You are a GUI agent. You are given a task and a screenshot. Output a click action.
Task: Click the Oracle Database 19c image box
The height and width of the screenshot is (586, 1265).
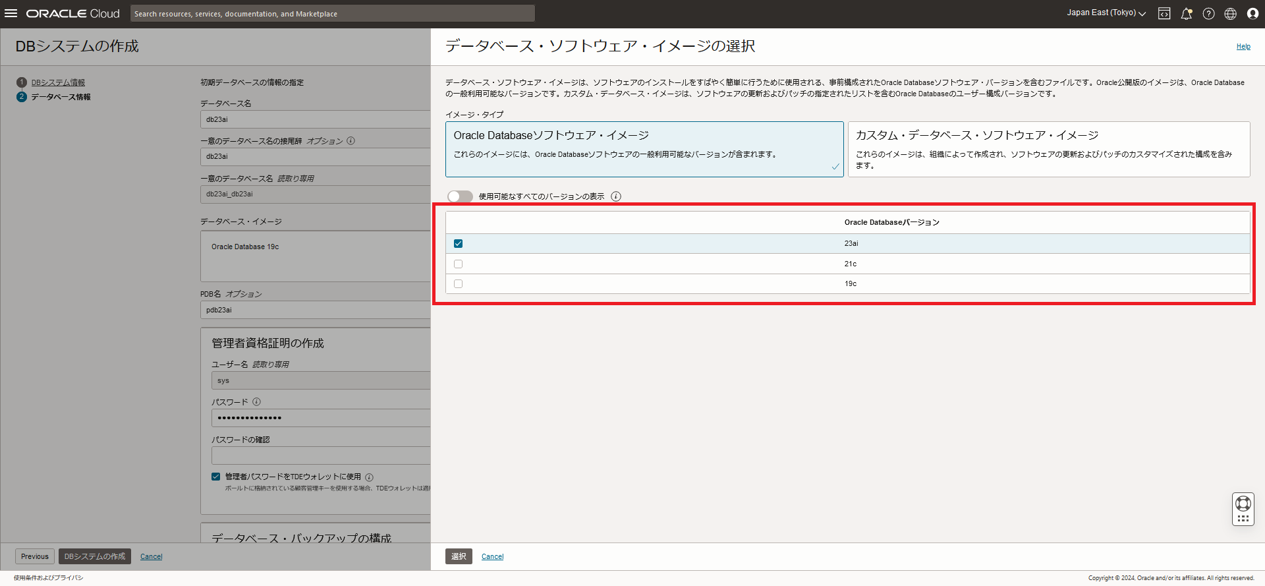pyautogui.click(x=316, y=256)
